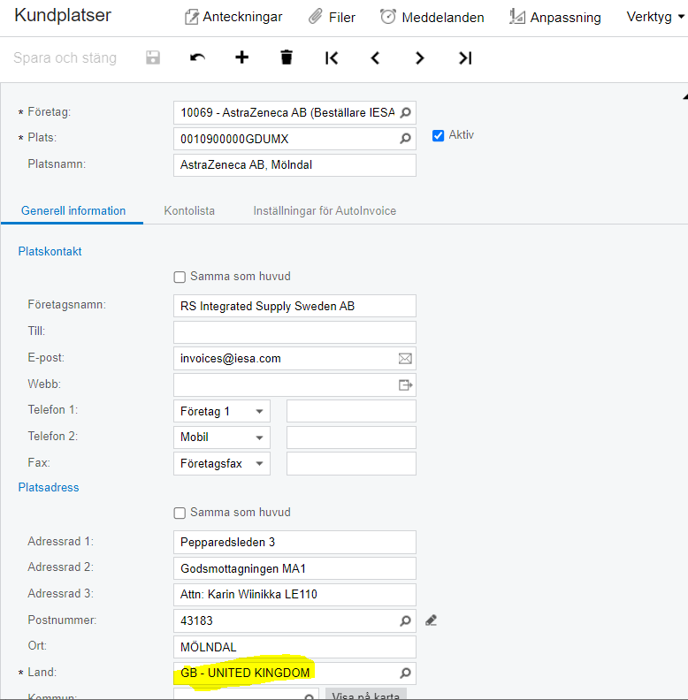688x700 pixels.
Task: Add a new record with plus icon
Action: (x=241, y=57)
